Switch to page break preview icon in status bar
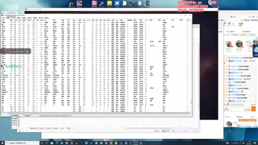258x145 pixels. click(x=168, y=131)
